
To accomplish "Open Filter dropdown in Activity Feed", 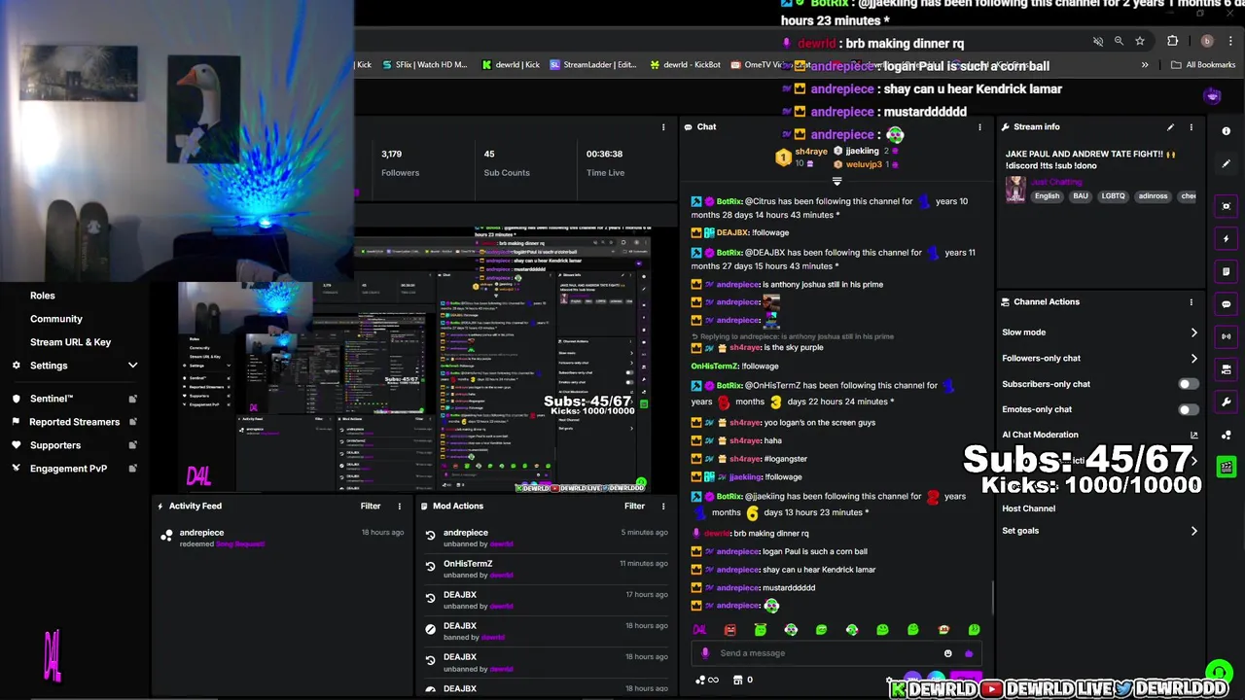I will click(371, 506).
